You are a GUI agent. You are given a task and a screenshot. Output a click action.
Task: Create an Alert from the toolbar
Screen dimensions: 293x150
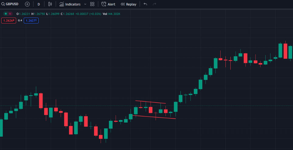click(108, 4)
